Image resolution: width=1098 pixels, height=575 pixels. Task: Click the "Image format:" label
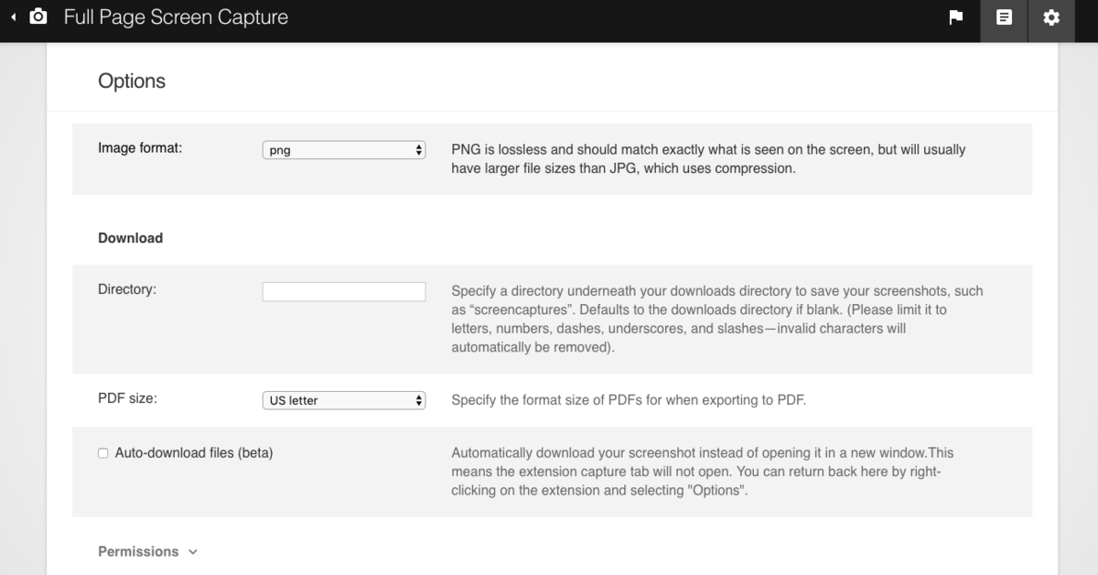(x=140, y=147)
